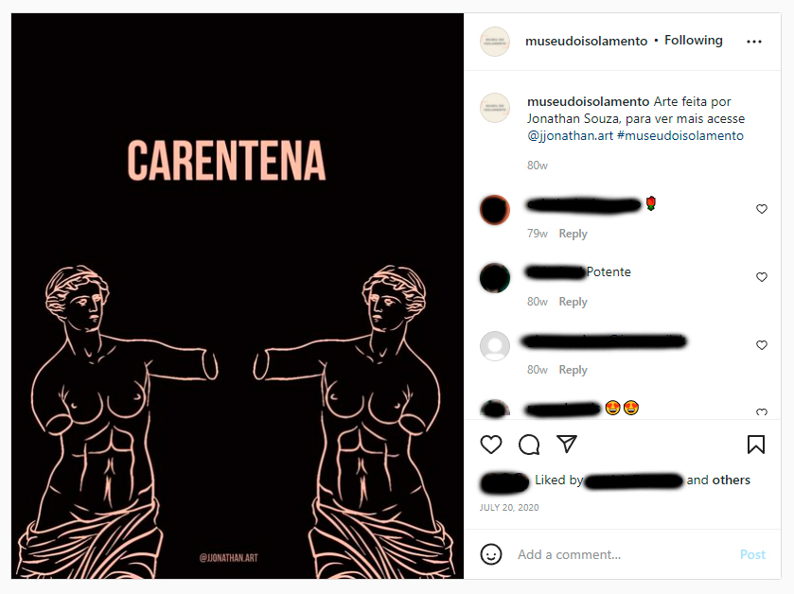Like the third comment from 80w
Image resolution: width=794 pixels, height=594 pixels.
[762, 345]
